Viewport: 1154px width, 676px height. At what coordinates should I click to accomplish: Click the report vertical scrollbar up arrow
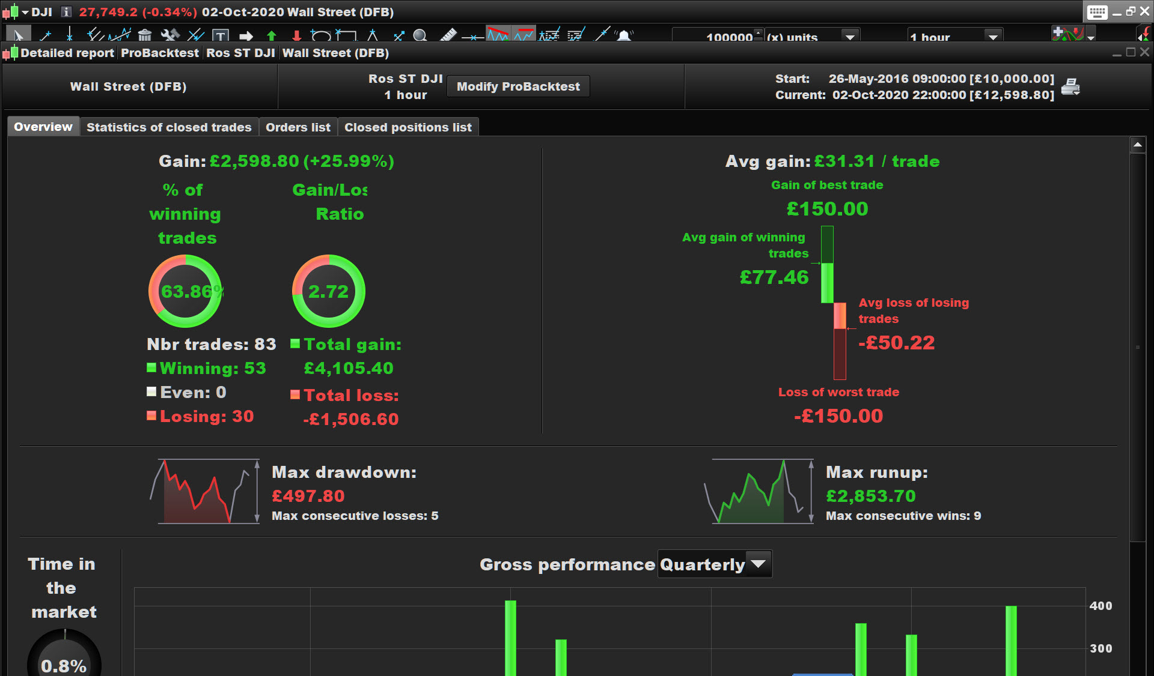[1137, 145]
